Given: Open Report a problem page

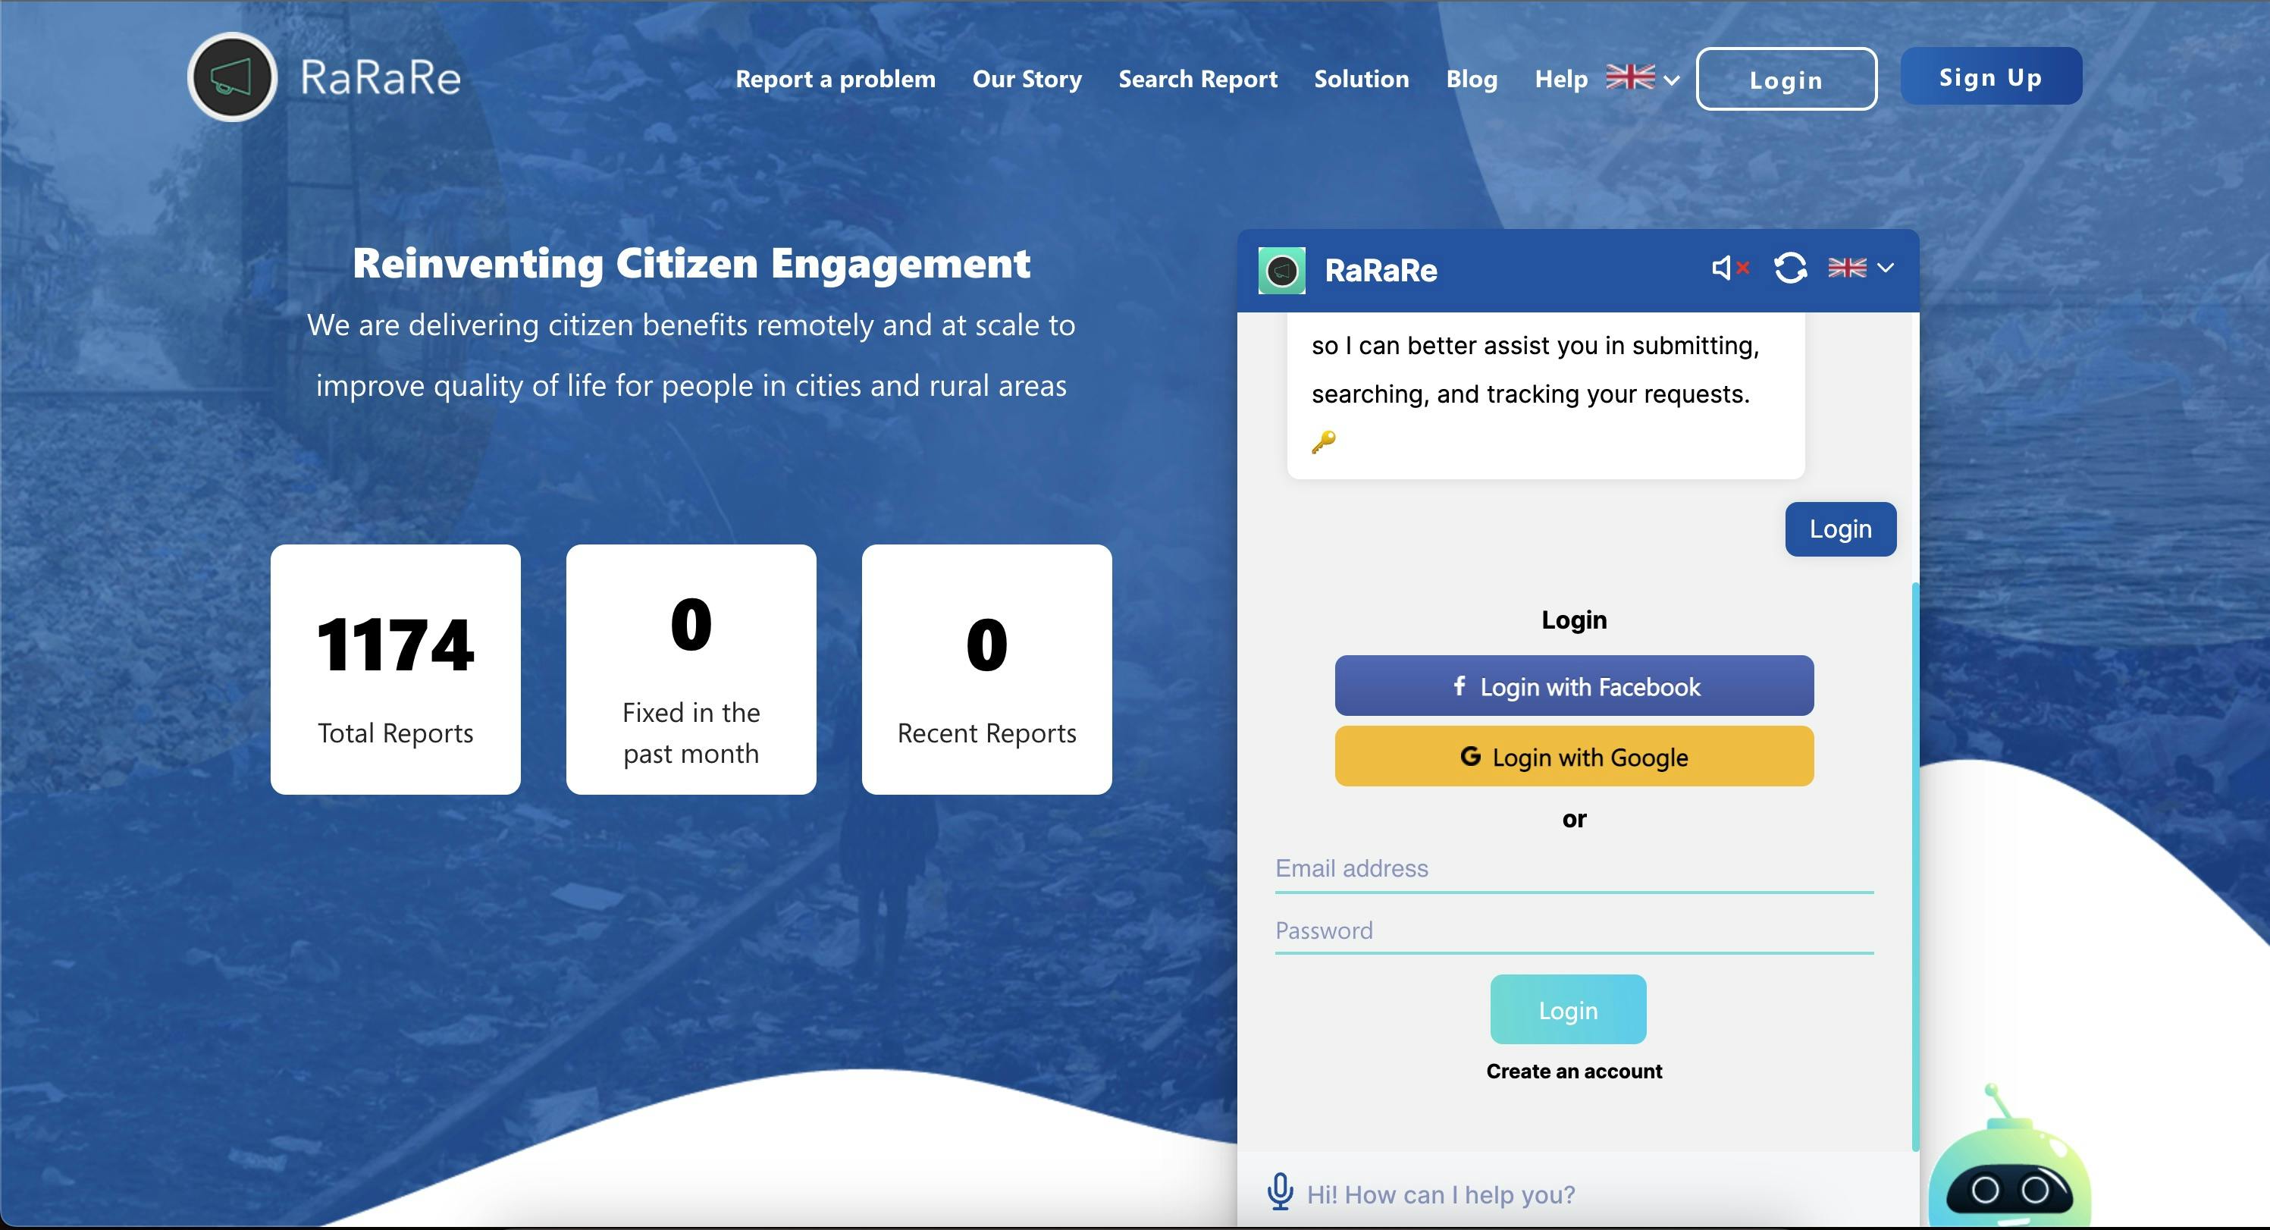Looking at the screenshot, I should point(836,80).
